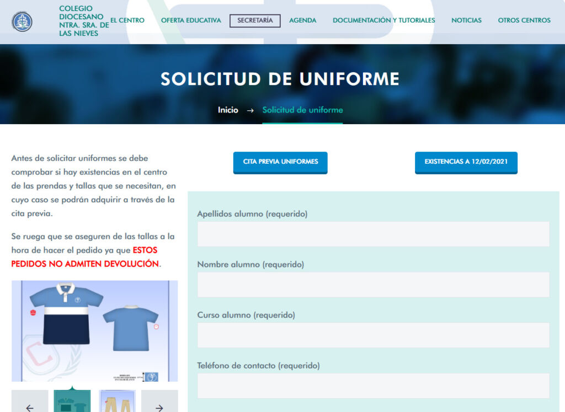Click the school crest logo icon
Image resolution: width=565 pixels, height=412 pixels.
pos(22,22)
